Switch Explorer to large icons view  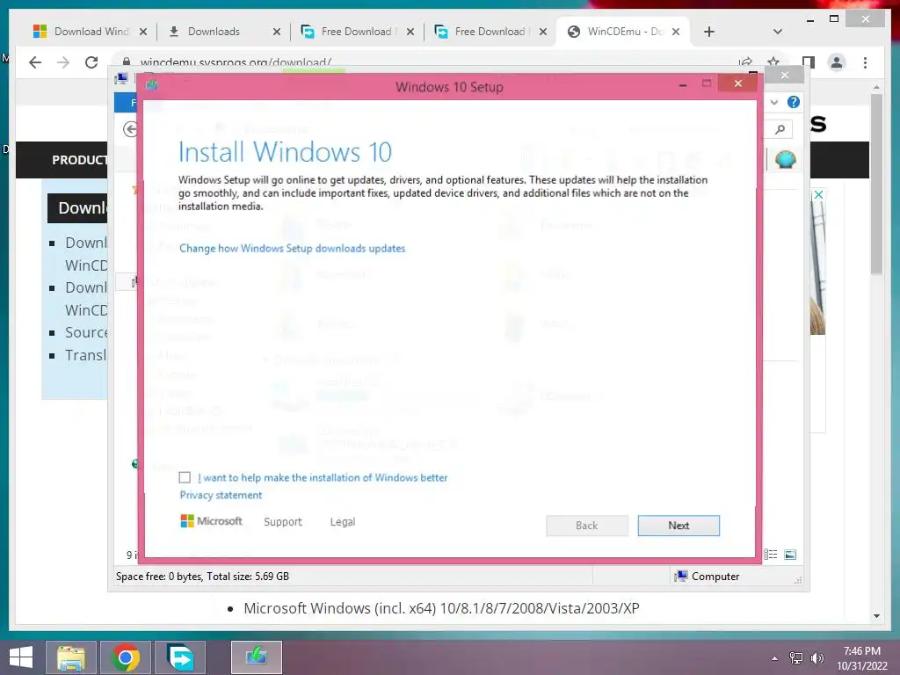coord(790,554)
